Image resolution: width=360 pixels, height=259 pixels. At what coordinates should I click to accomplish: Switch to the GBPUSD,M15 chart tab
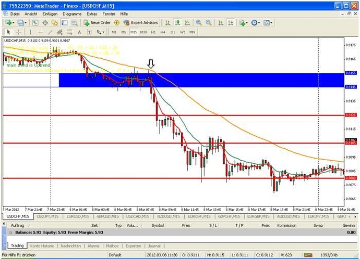(x=107, y=216)
